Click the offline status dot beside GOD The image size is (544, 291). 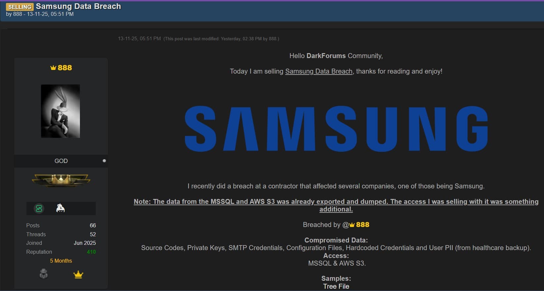pyautogui.click(x=104, y=161)
